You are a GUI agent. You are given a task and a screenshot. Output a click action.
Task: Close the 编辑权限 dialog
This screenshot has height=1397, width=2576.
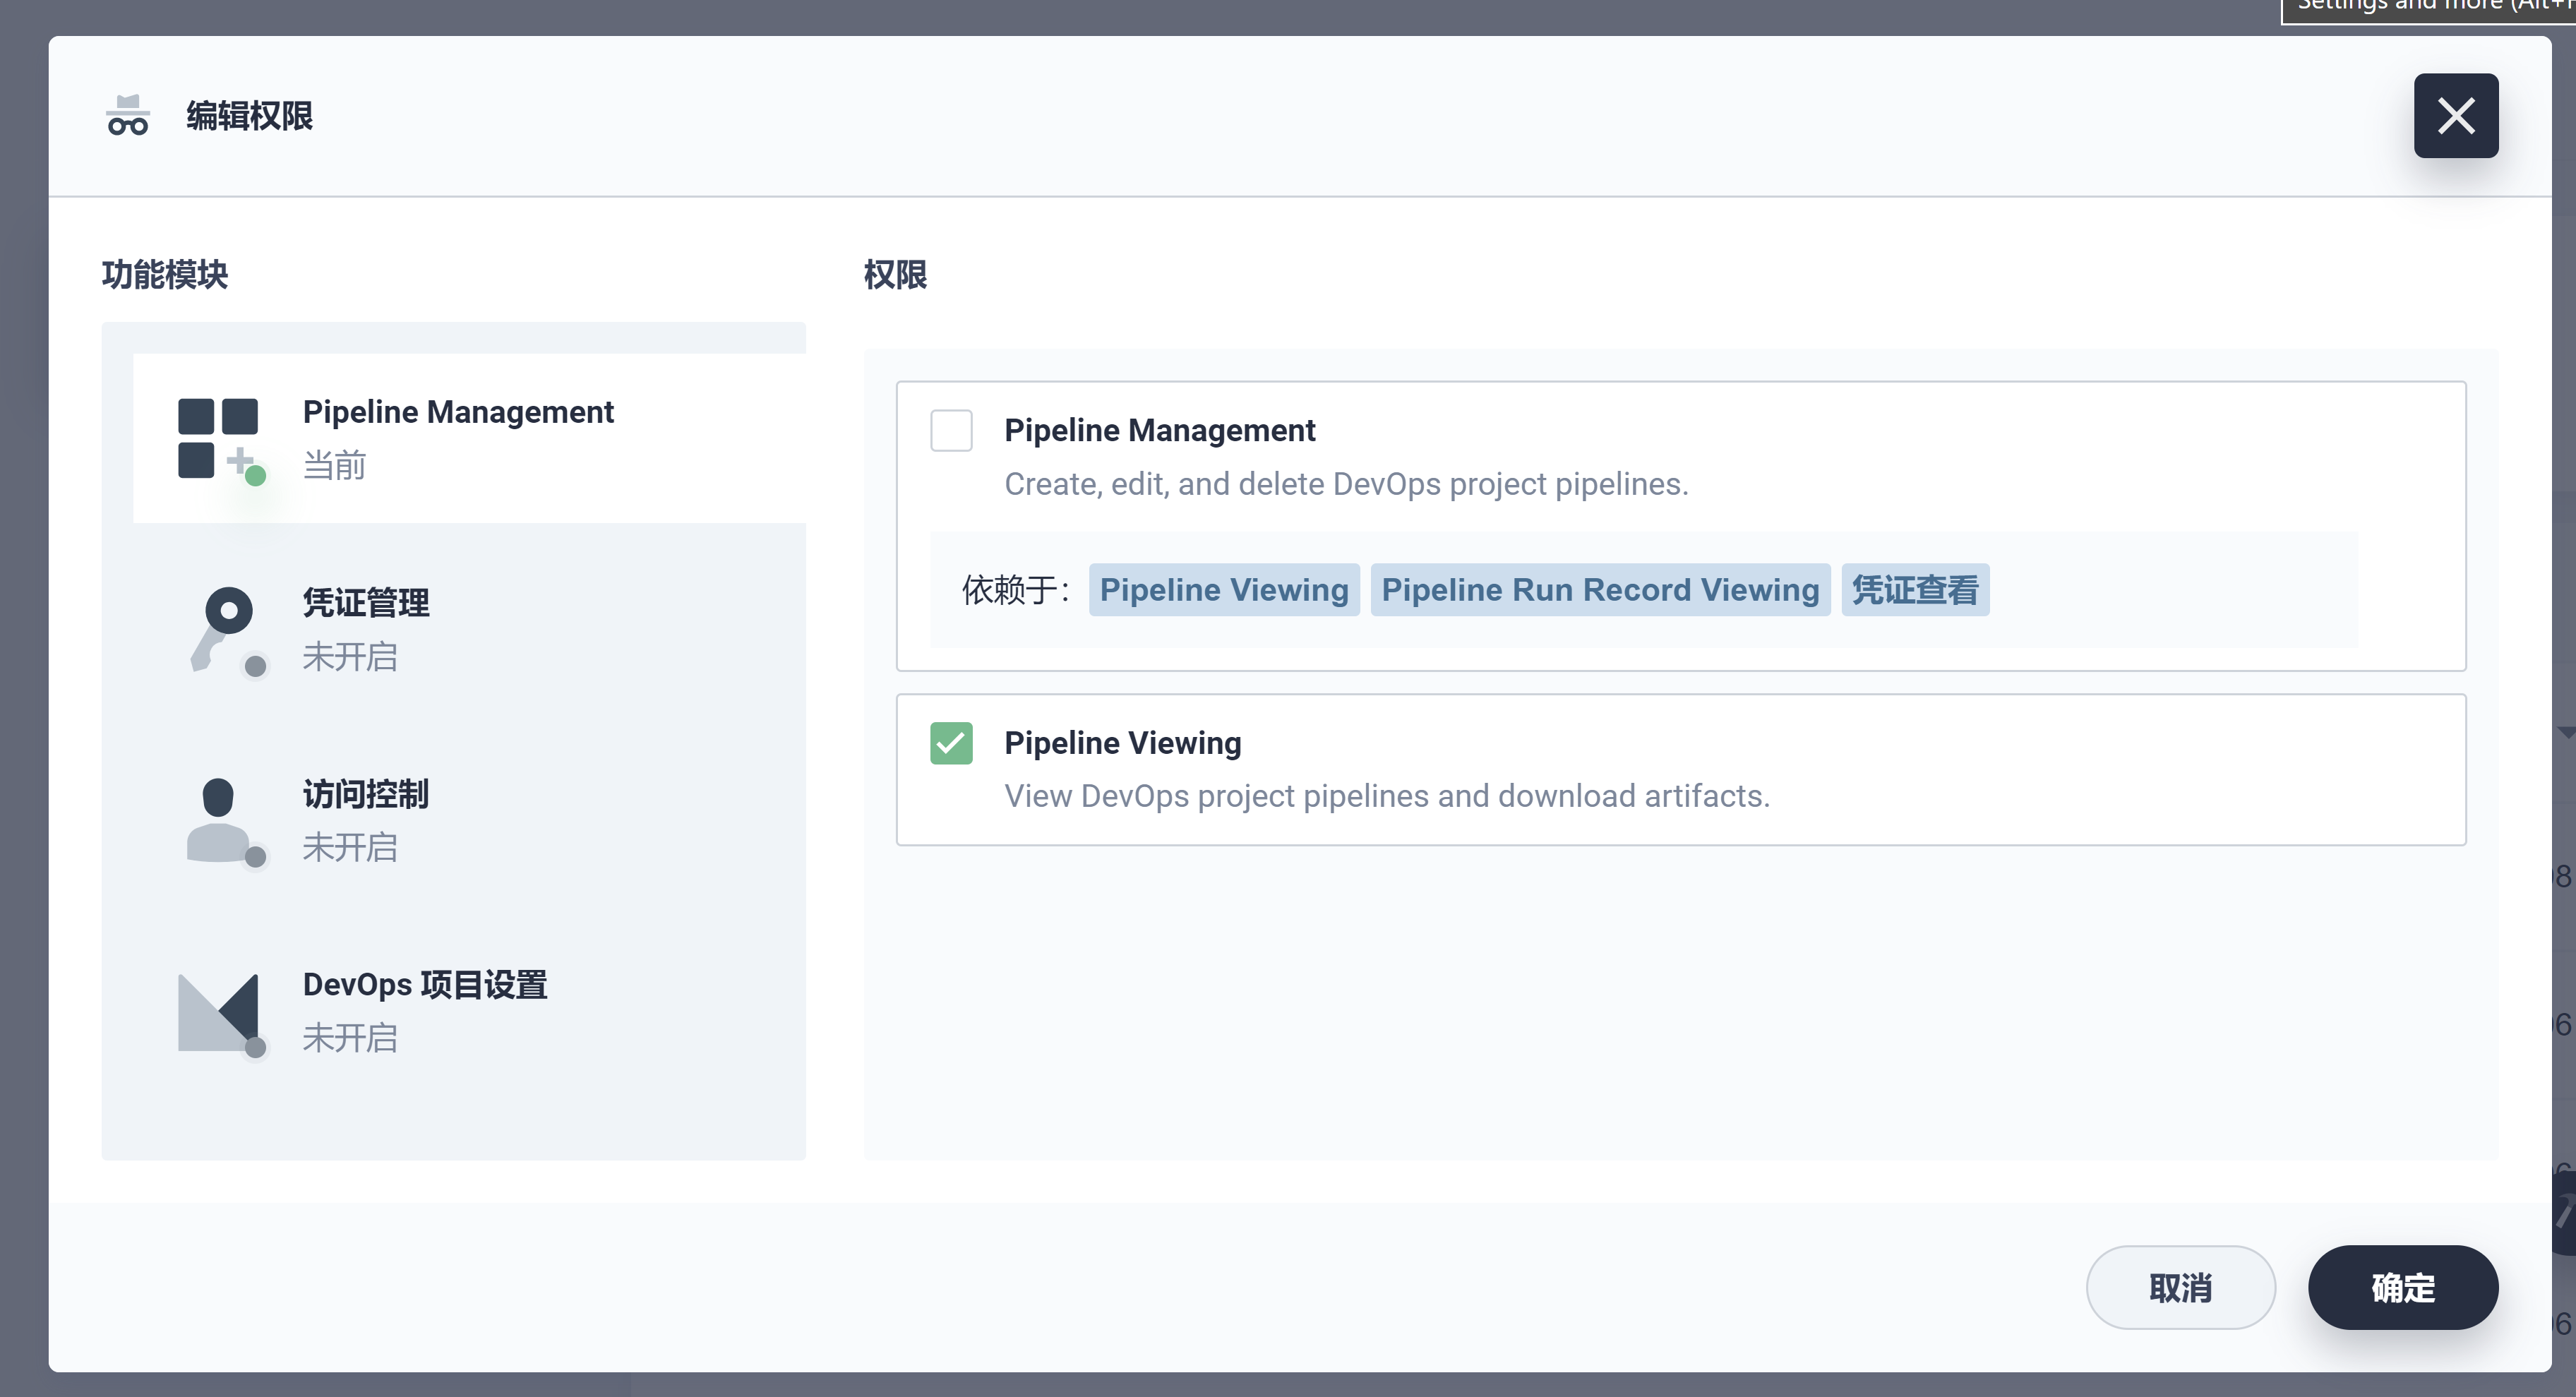pos(2456,115)
